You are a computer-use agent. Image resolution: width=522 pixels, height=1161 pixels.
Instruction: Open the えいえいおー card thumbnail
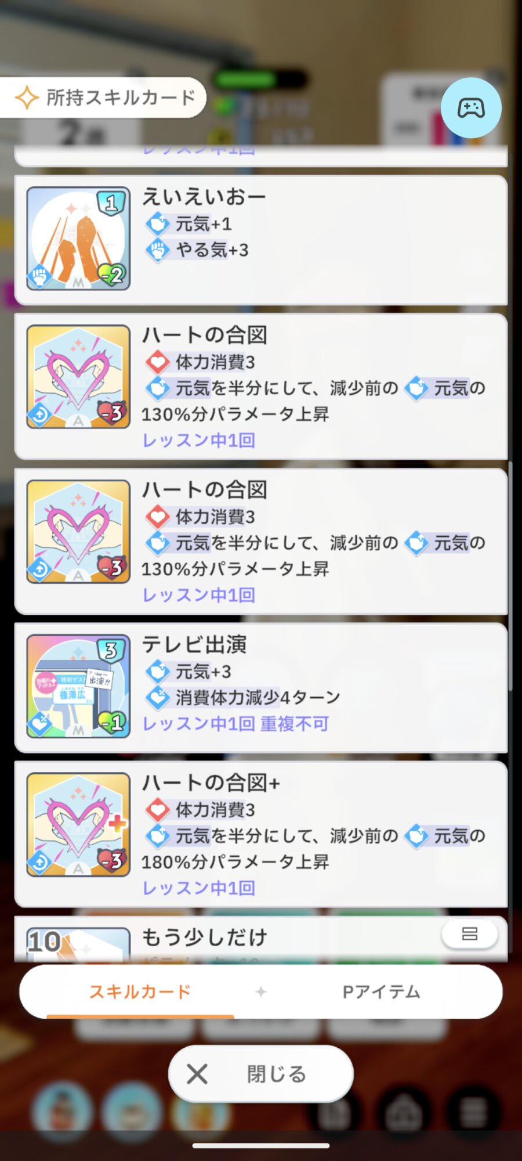(x=78, y=239)
